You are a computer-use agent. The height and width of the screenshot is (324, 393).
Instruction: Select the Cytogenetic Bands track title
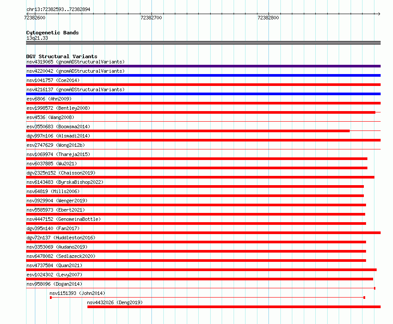(x=53, y=33)
